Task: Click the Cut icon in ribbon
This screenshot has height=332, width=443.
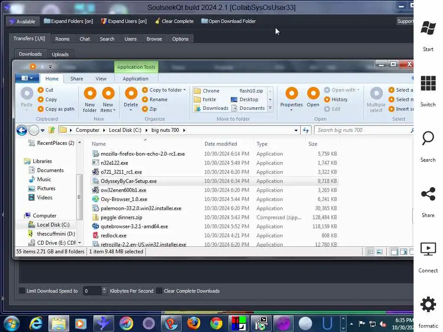Action: tap(41, 90)
